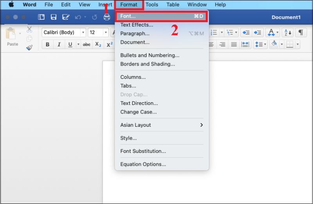The width and height of the screenshot is (313, 204).
Task: Toggle the Show paragraph marks button
Action: coord(301,32)
